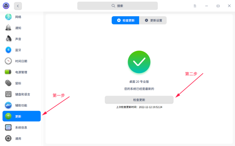Select the 系统信息 system info icon
Screen dimensions: 235x146
click(8, 127)
